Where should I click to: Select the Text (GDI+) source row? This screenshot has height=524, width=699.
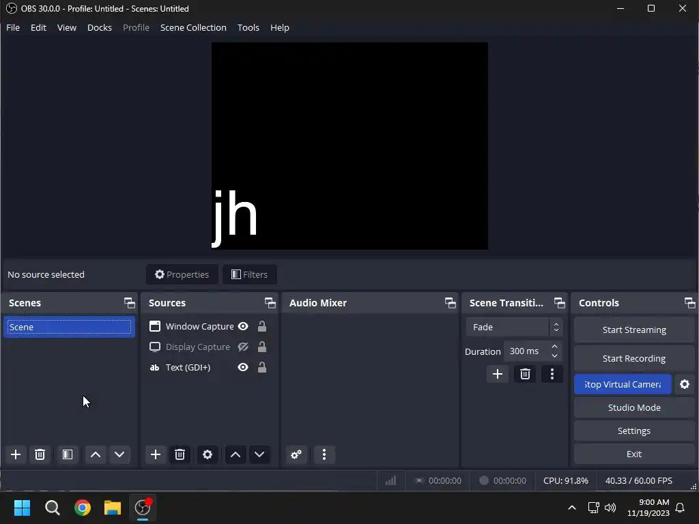(209, 367)
